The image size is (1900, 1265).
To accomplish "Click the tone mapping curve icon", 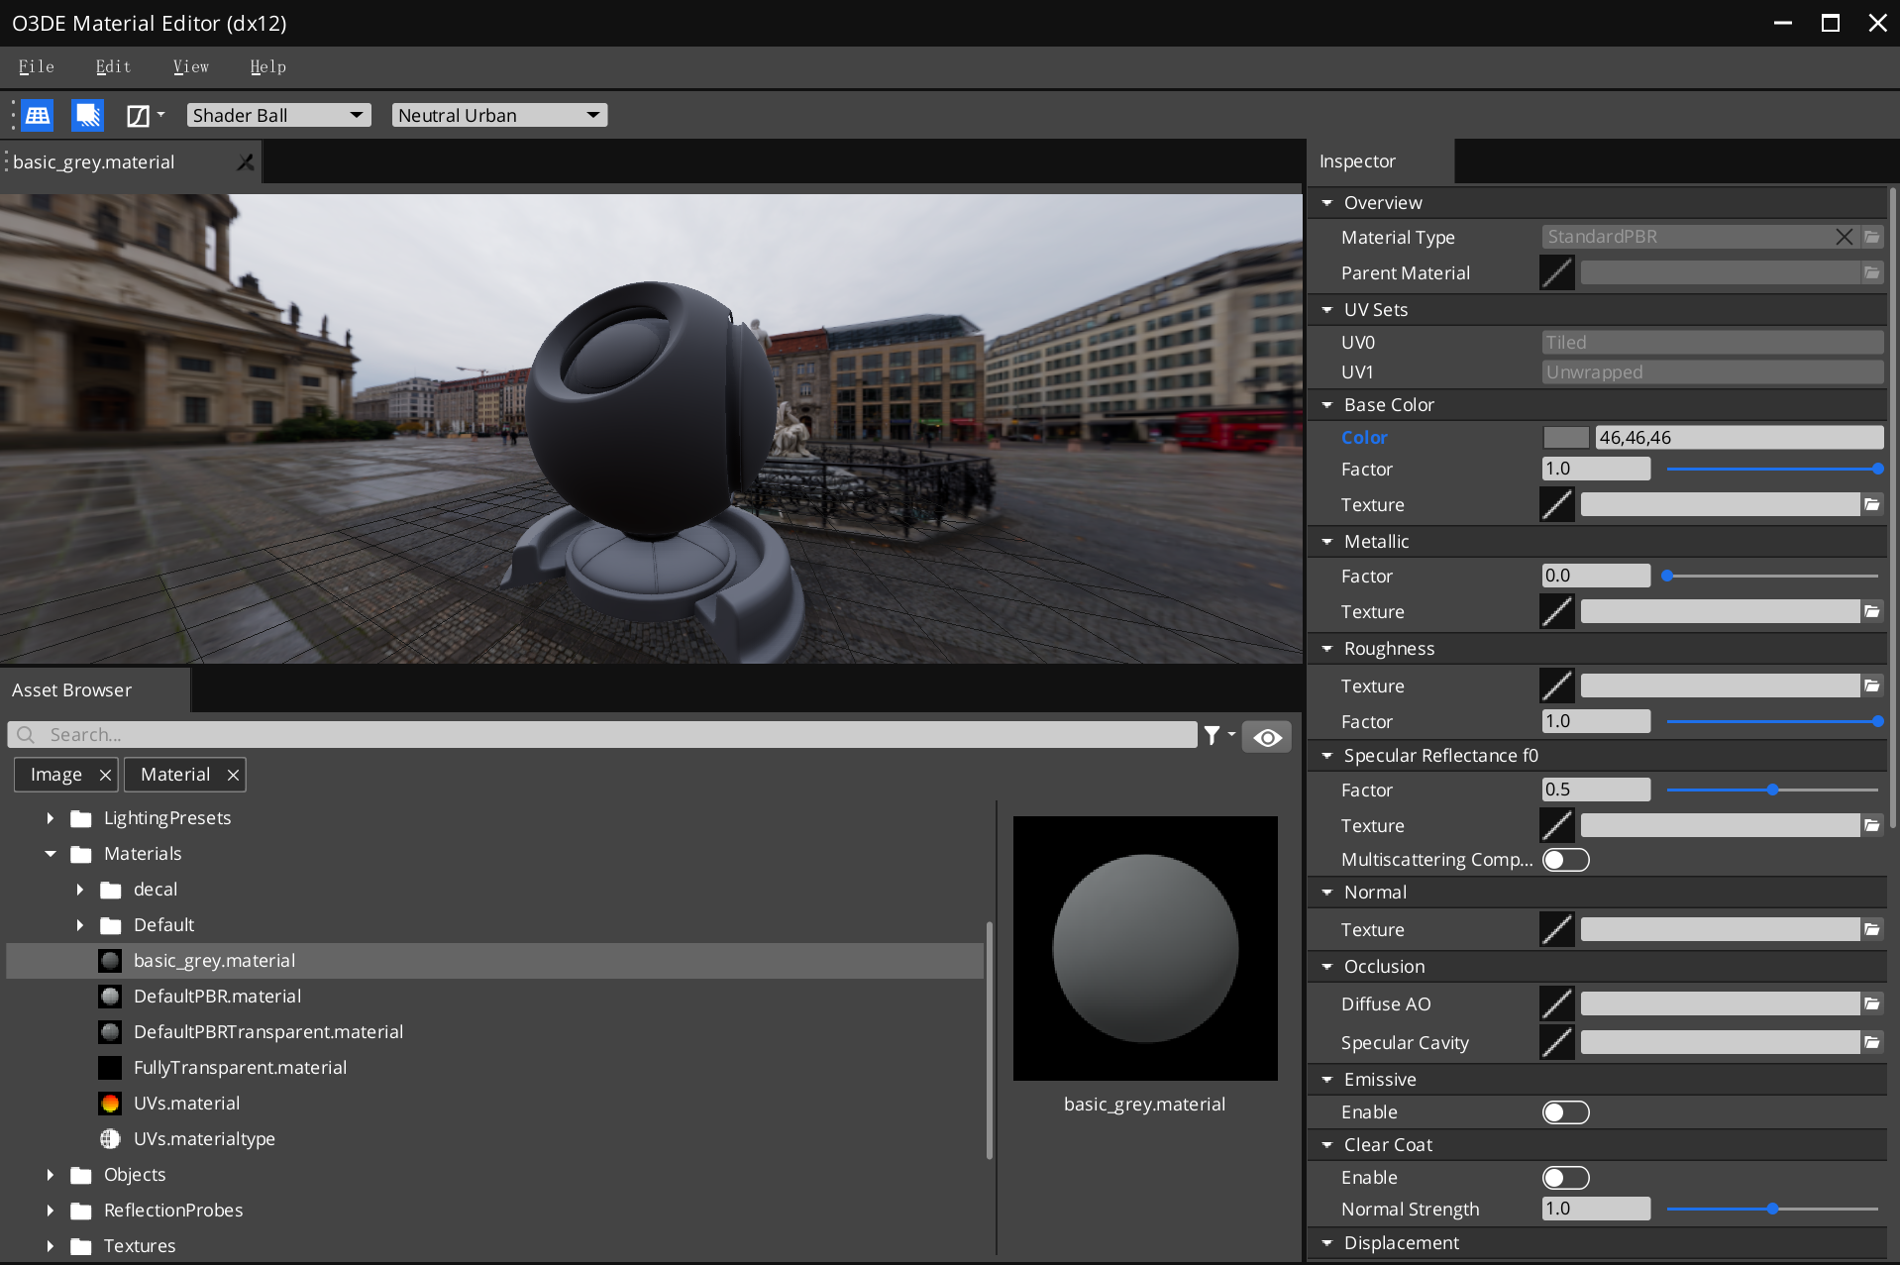I will [x=138, y=116].
